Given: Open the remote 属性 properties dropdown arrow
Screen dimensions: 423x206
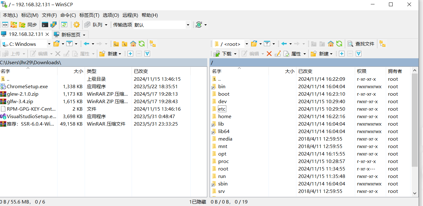Looking at the screenshot, I should (x=305, y=54).
